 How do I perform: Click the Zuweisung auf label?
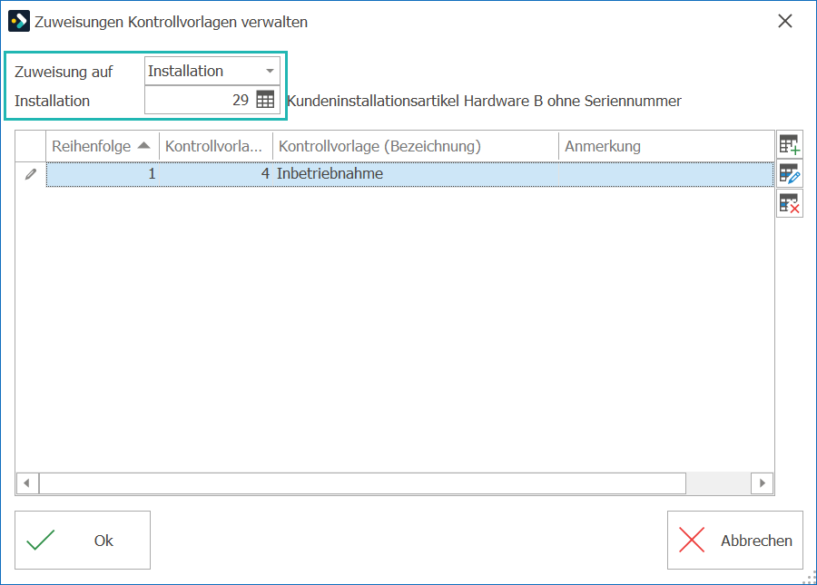[64, 72]
